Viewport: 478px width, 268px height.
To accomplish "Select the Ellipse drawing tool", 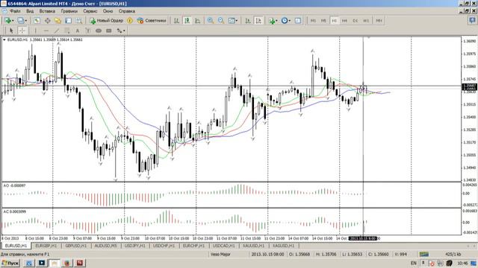I will tap(98, 31).
